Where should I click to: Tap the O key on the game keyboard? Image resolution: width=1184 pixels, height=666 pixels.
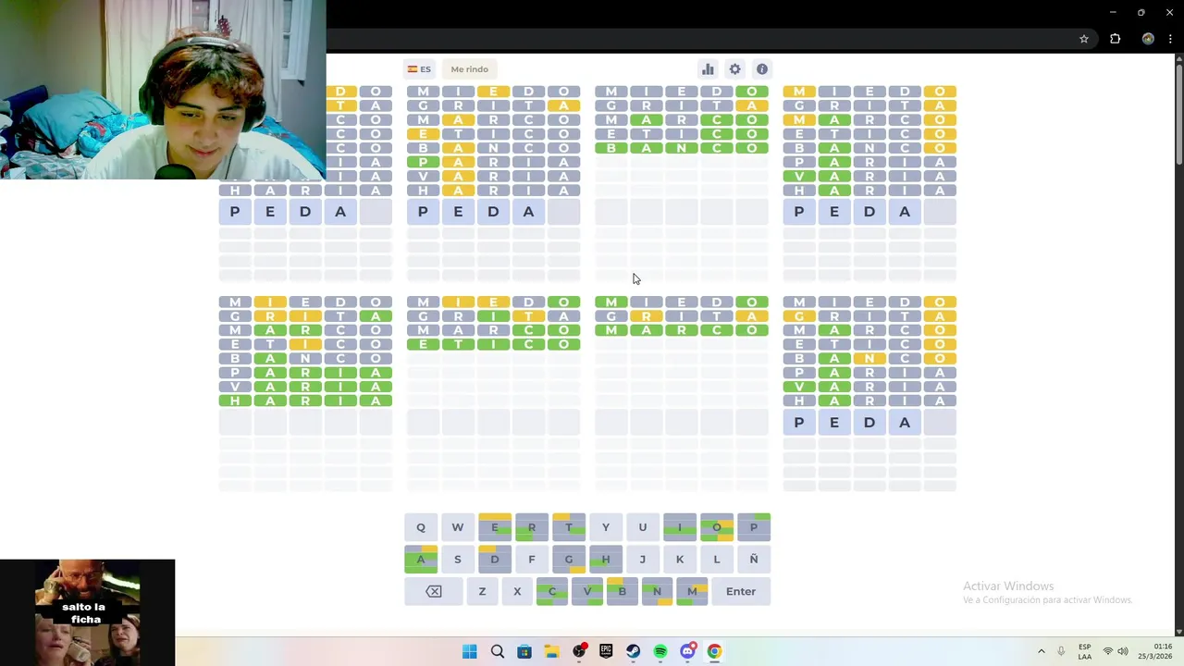pyautogui.click(x=717, y=527)
